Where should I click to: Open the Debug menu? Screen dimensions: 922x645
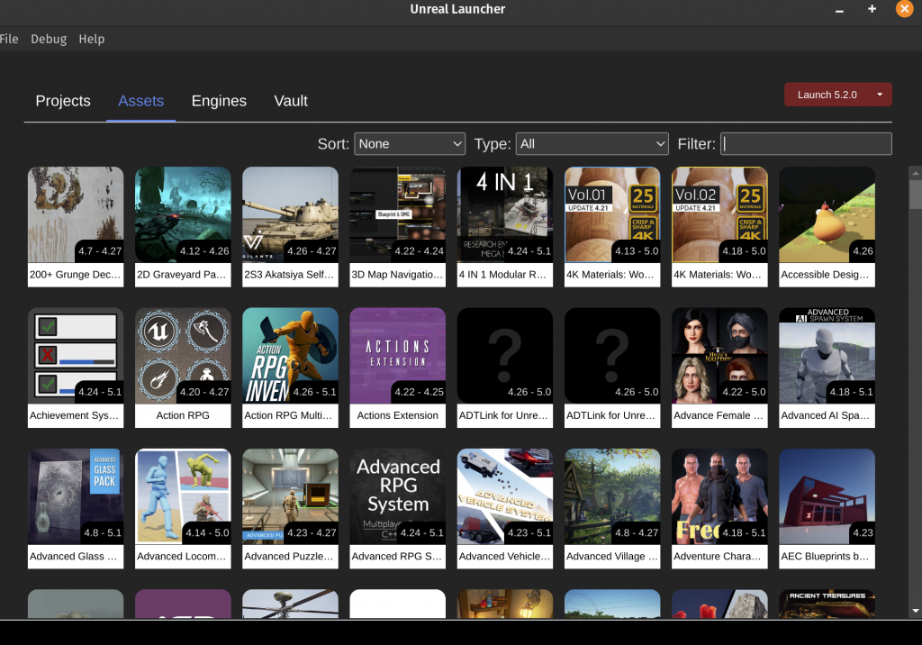pyautogui.click(x=49, y=39)
